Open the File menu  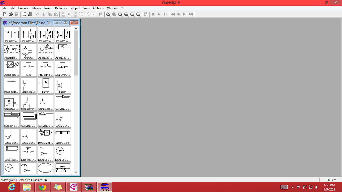point(4,8)
